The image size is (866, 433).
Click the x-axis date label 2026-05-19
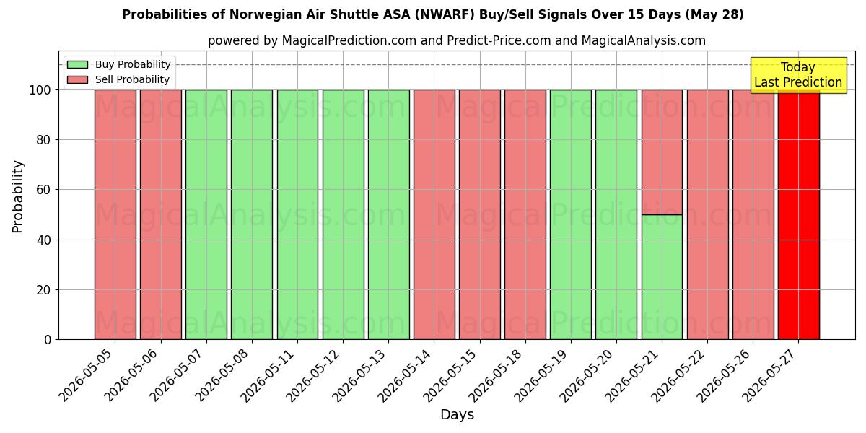click(543, 375)
